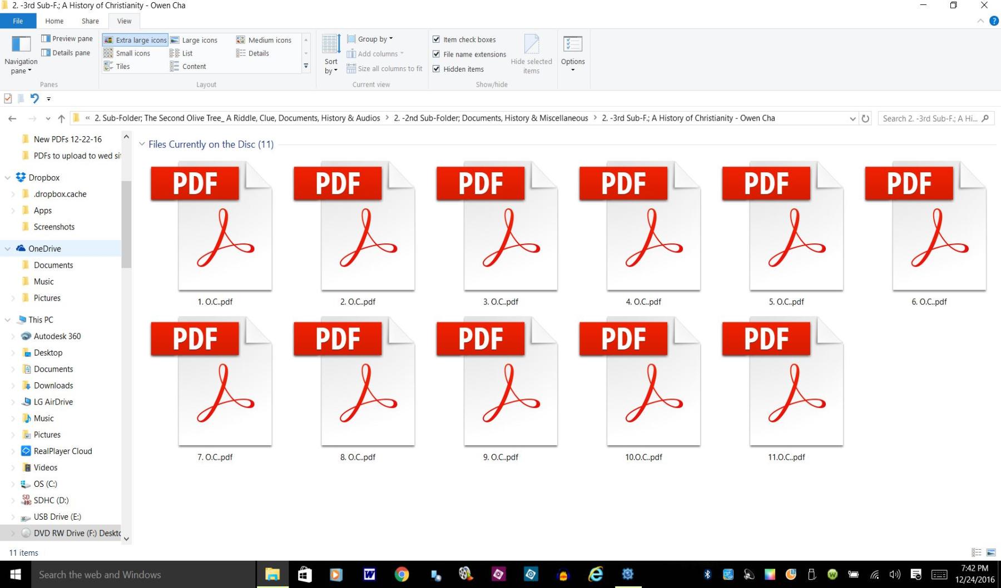Click the Undo icon in quick access toolbar
Image resolution: width=1001 pixels, height=588 pixels.
34,98
